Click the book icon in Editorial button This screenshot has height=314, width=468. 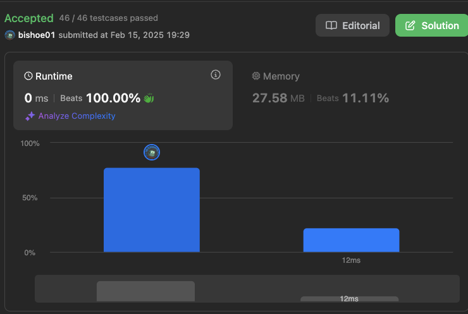(x=331, y=25)
